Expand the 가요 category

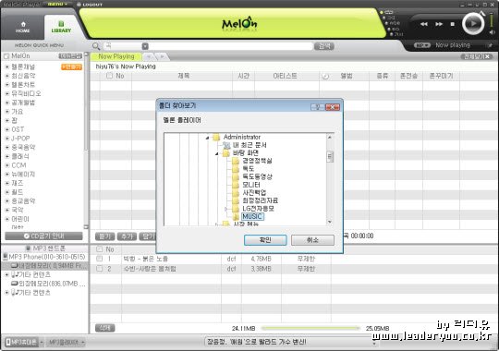(x=7, y=112)
